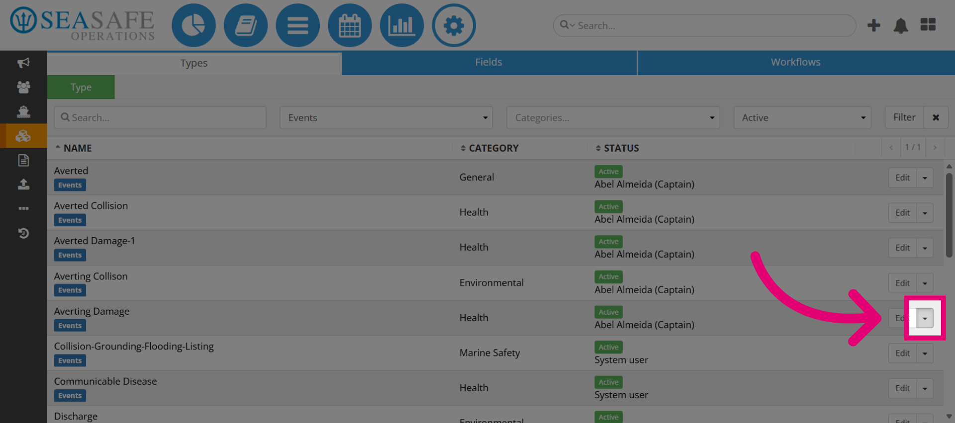The height and width of the screenshot is (423, 955).
Task: Switch to the Fields tab
Action: 489,62
